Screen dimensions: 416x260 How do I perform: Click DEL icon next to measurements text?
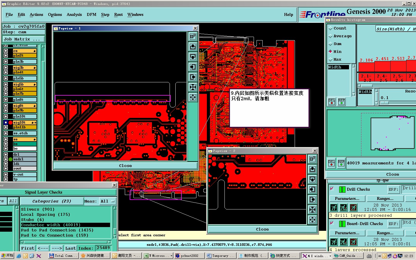331,164
